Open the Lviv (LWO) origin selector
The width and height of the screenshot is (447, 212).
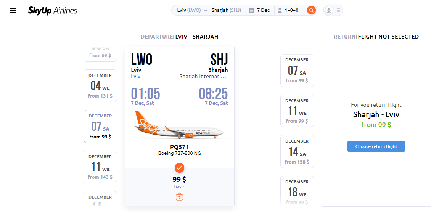point(189,10)
